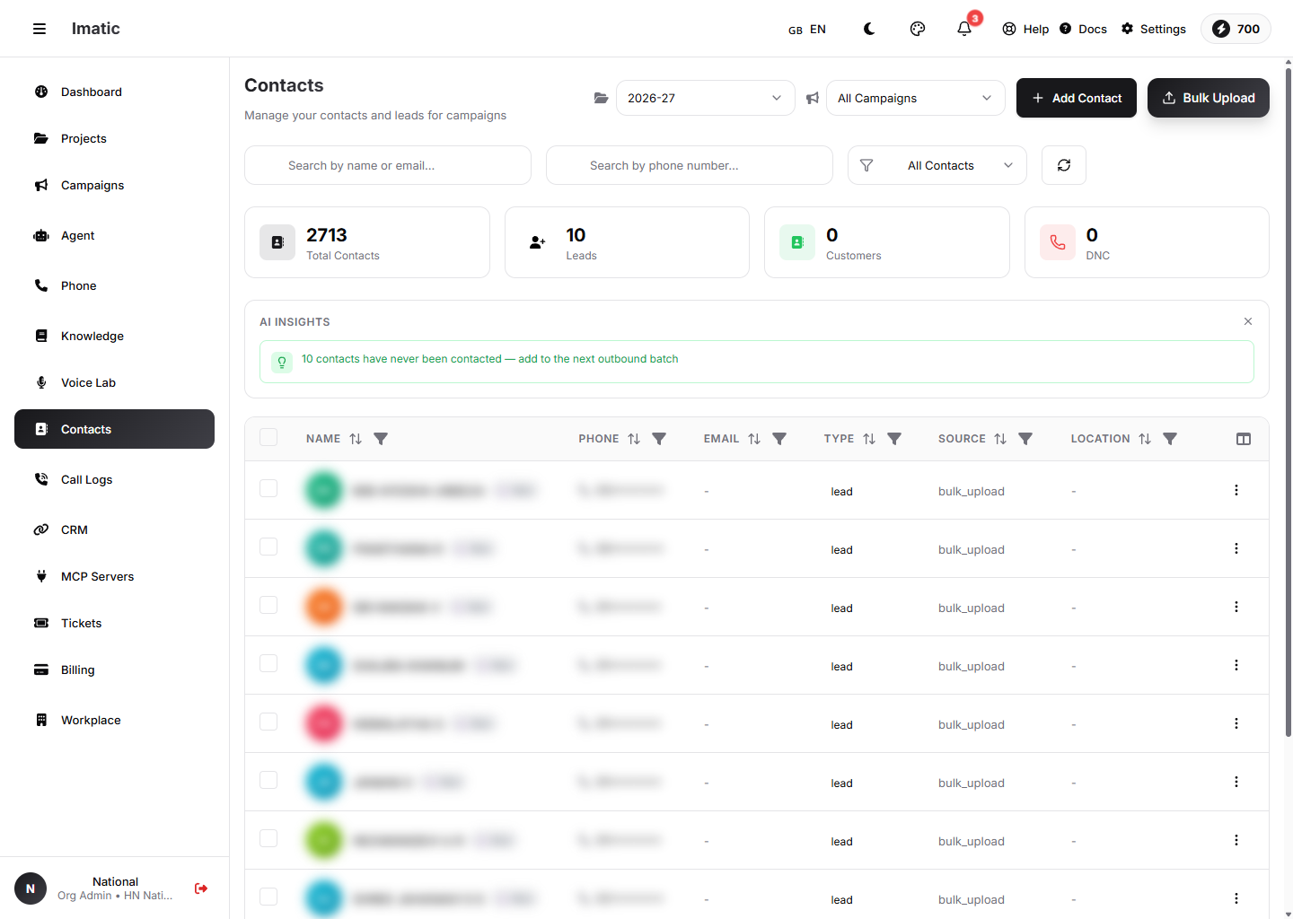Viewport: 1293px width, 919px height.
Task: Open the hamburger menu icon
Action: (40, 29)
